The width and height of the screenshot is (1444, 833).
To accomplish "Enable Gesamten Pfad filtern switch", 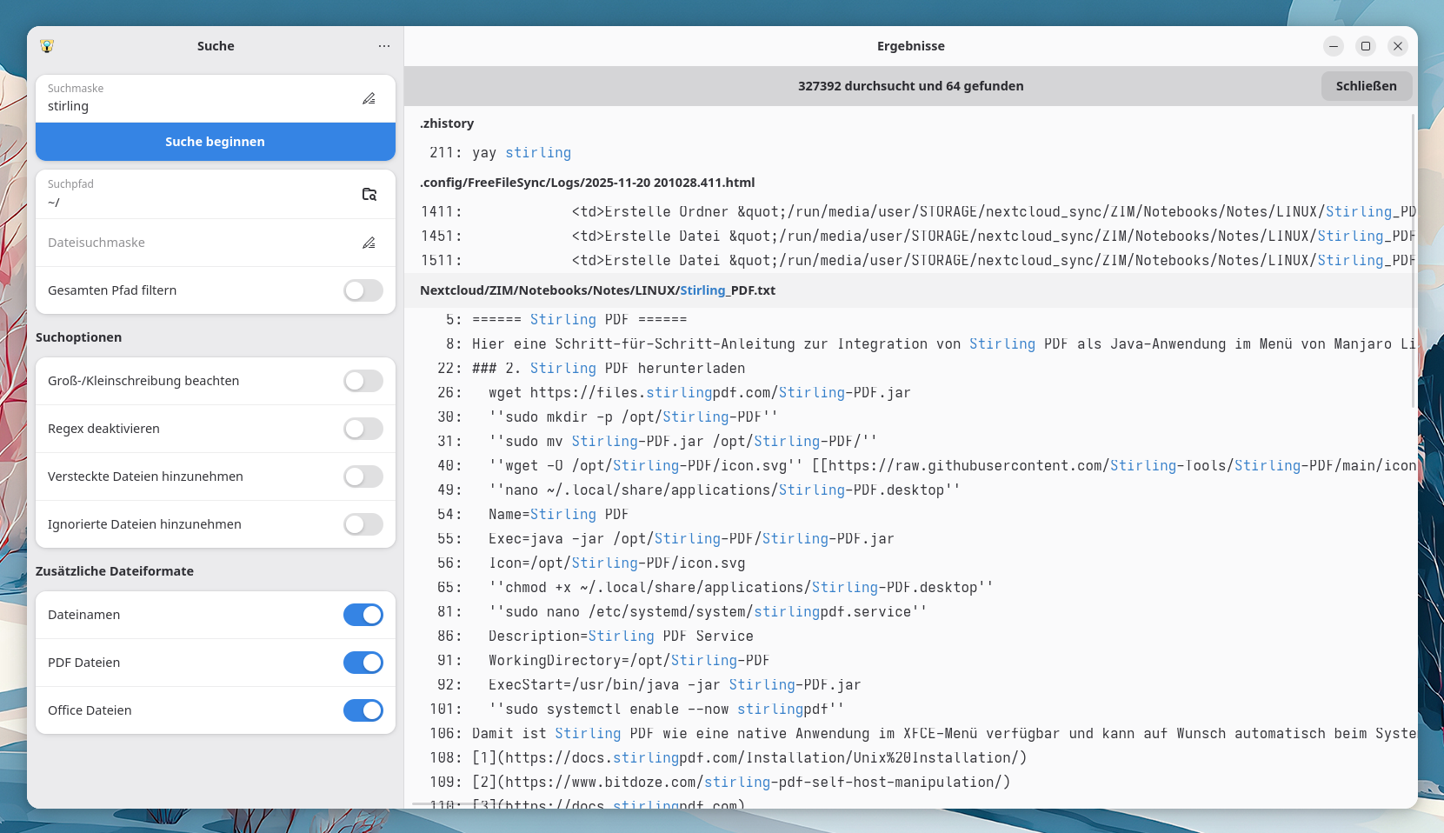I will point(363,290).
